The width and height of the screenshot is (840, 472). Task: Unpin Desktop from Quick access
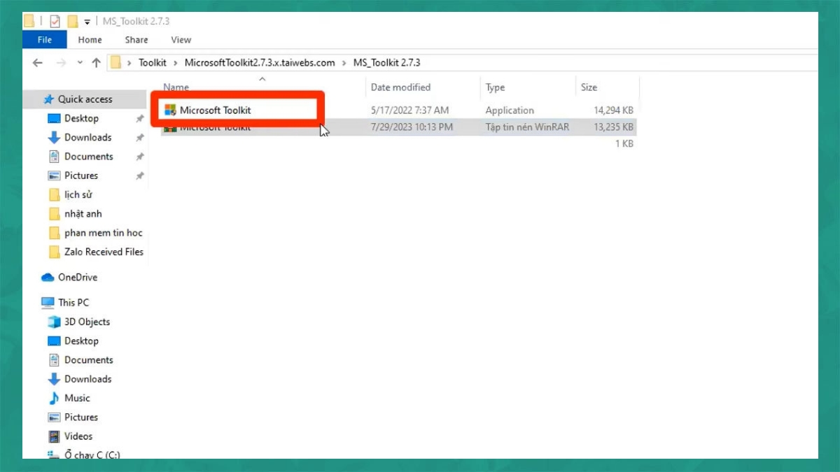(x=140, y=119)
